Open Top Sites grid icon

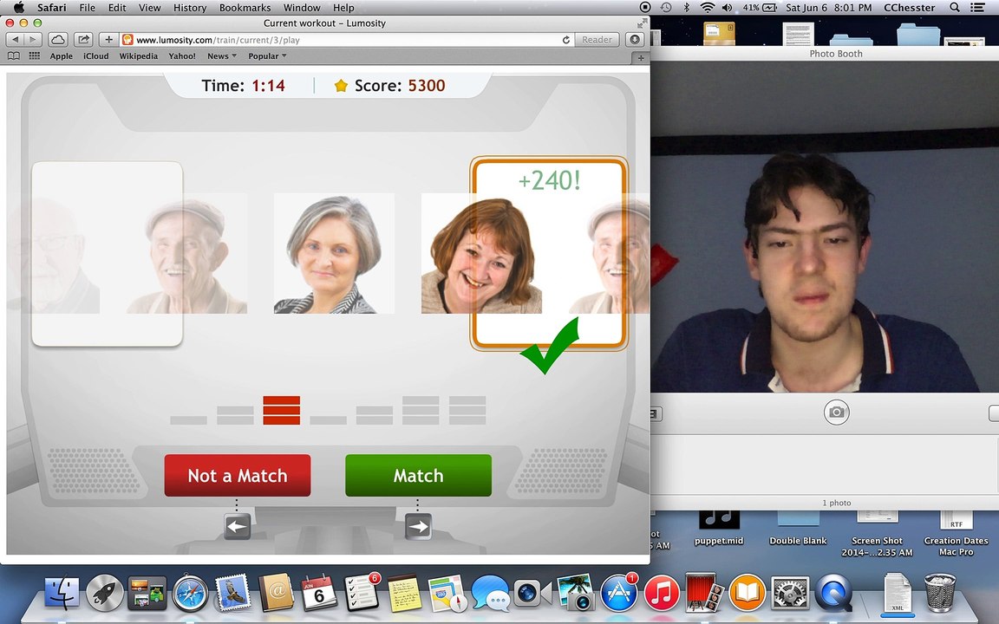click(x=35, y=56)
